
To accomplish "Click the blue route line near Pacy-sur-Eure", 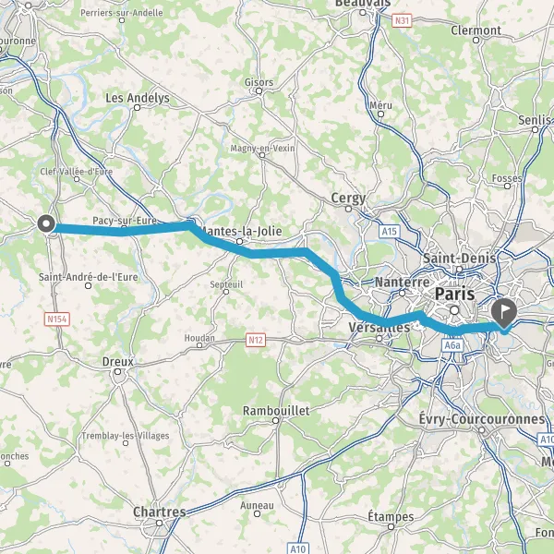I will 124,231.
